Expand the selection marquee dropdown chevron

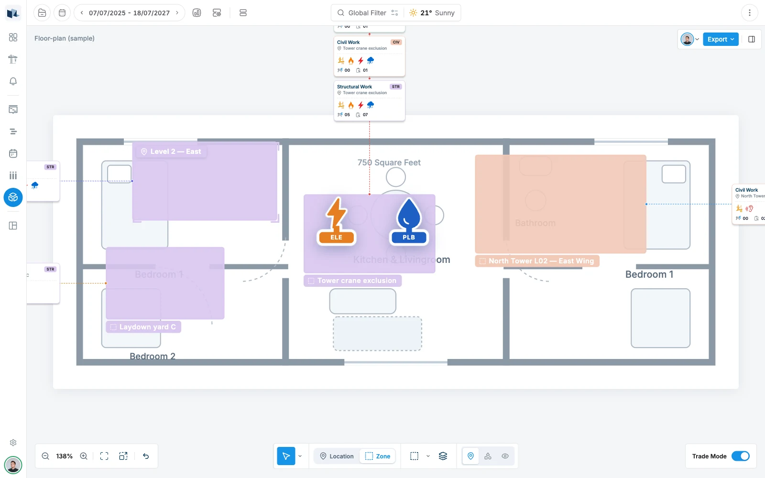click(428, 456)
